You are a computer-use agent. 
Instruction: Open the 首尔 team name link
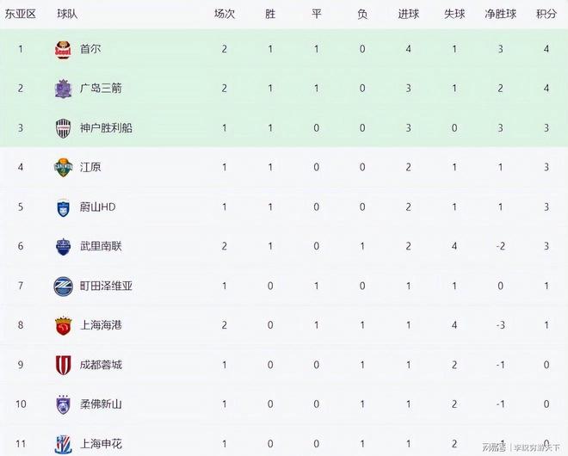(x=90, y=49)
